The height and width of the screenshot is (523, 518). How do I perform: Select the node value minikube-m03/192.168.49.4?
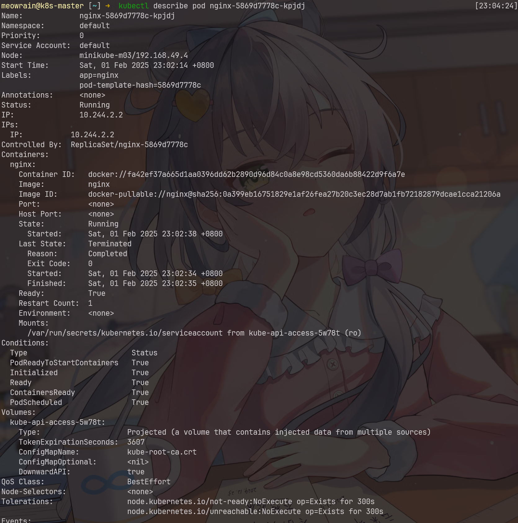(x=133, y=55)
